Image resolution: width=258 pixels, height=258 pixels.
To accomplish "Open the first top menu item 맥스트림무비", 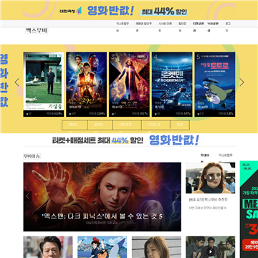I will point(123,24).
